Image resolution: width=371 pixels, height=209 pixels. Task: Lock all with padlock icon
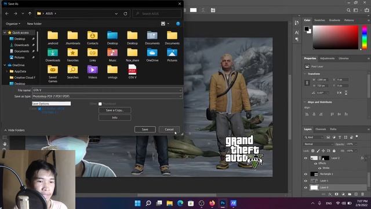334,151
